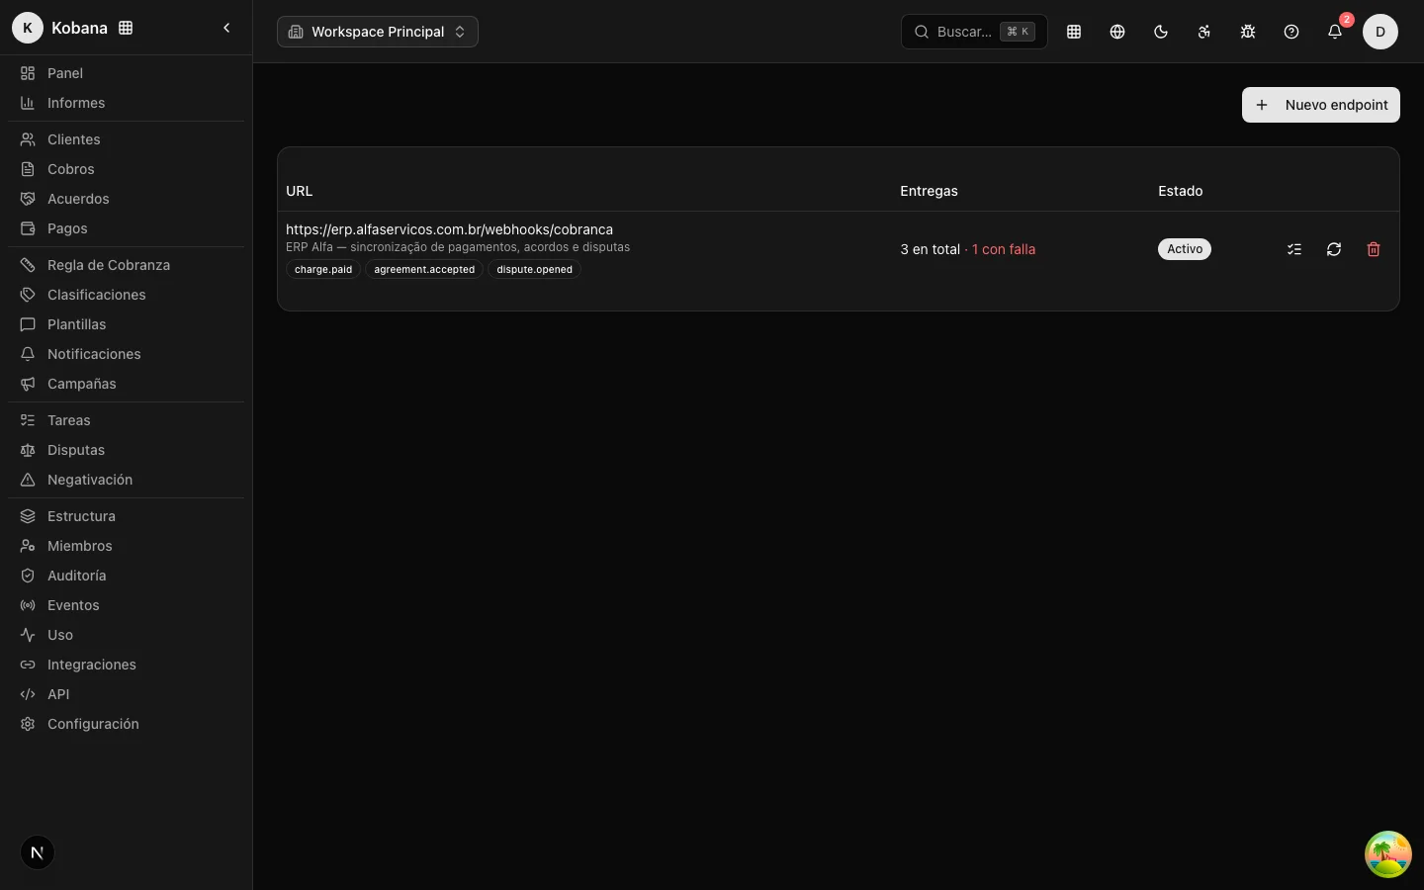The image size is (1424, 890).
Task: Click the Miembros people icon
Action: [28, 546]
